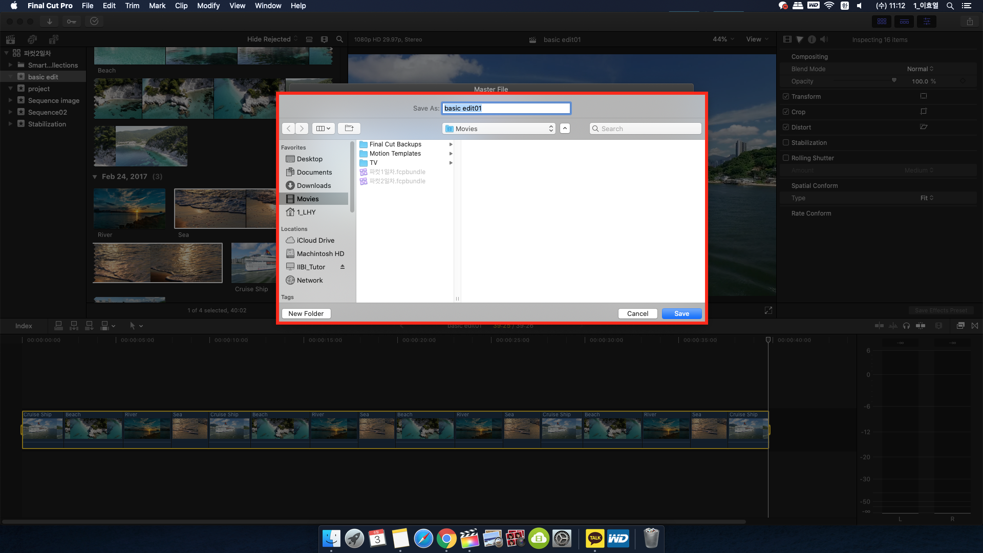Open the Movies location popup menu
This screenshot has width=983, height=553.
point(499,129)
